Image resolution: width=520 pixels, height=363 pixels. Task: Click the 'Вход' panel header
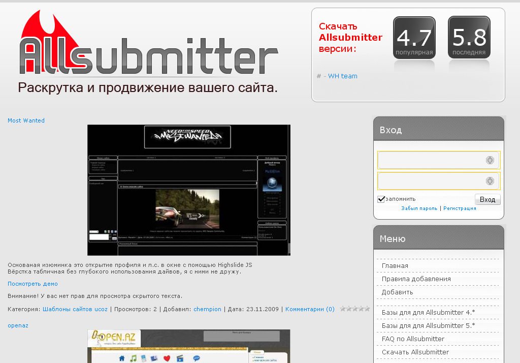[438, 129]
